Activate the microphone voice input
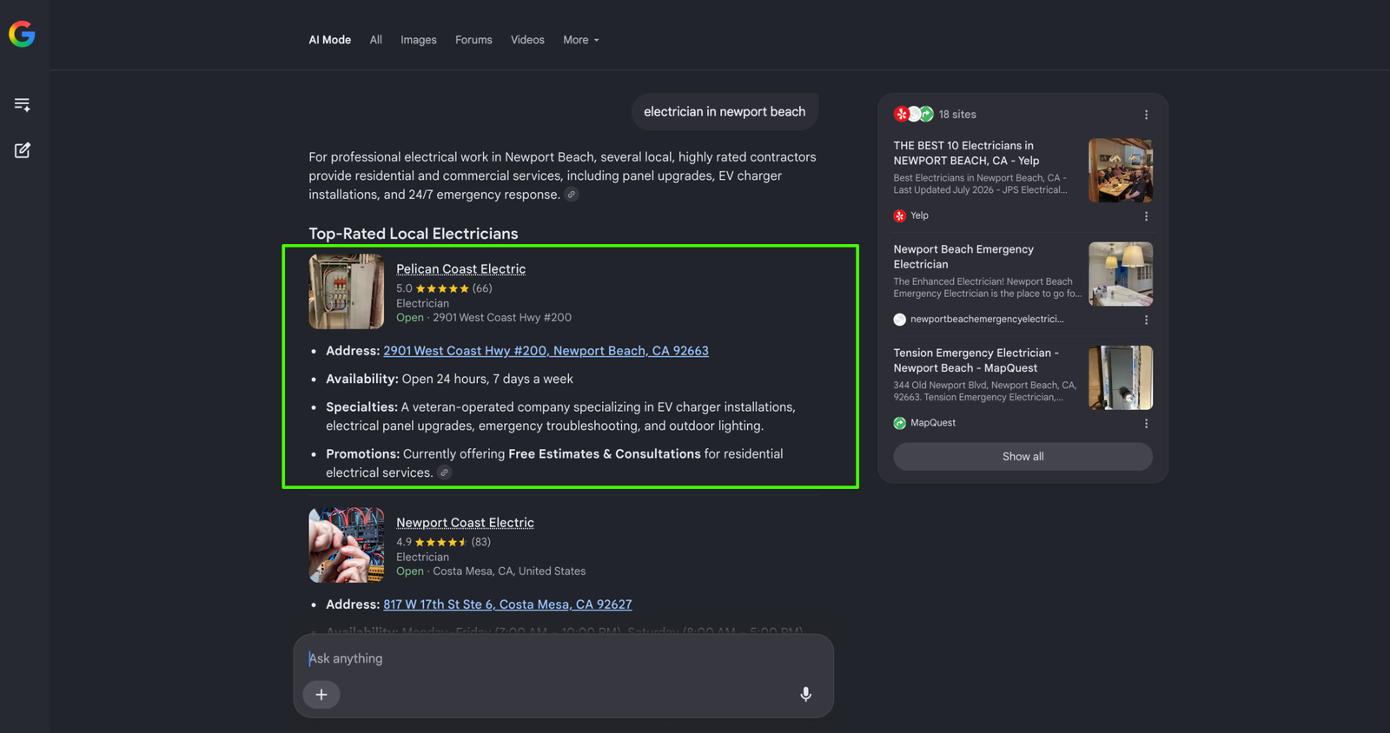 (806, 695)
